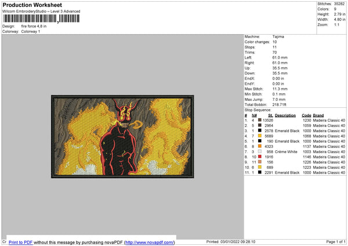
Task: Click thread code 1226 in stop row 9
Action: click(307, 162)
